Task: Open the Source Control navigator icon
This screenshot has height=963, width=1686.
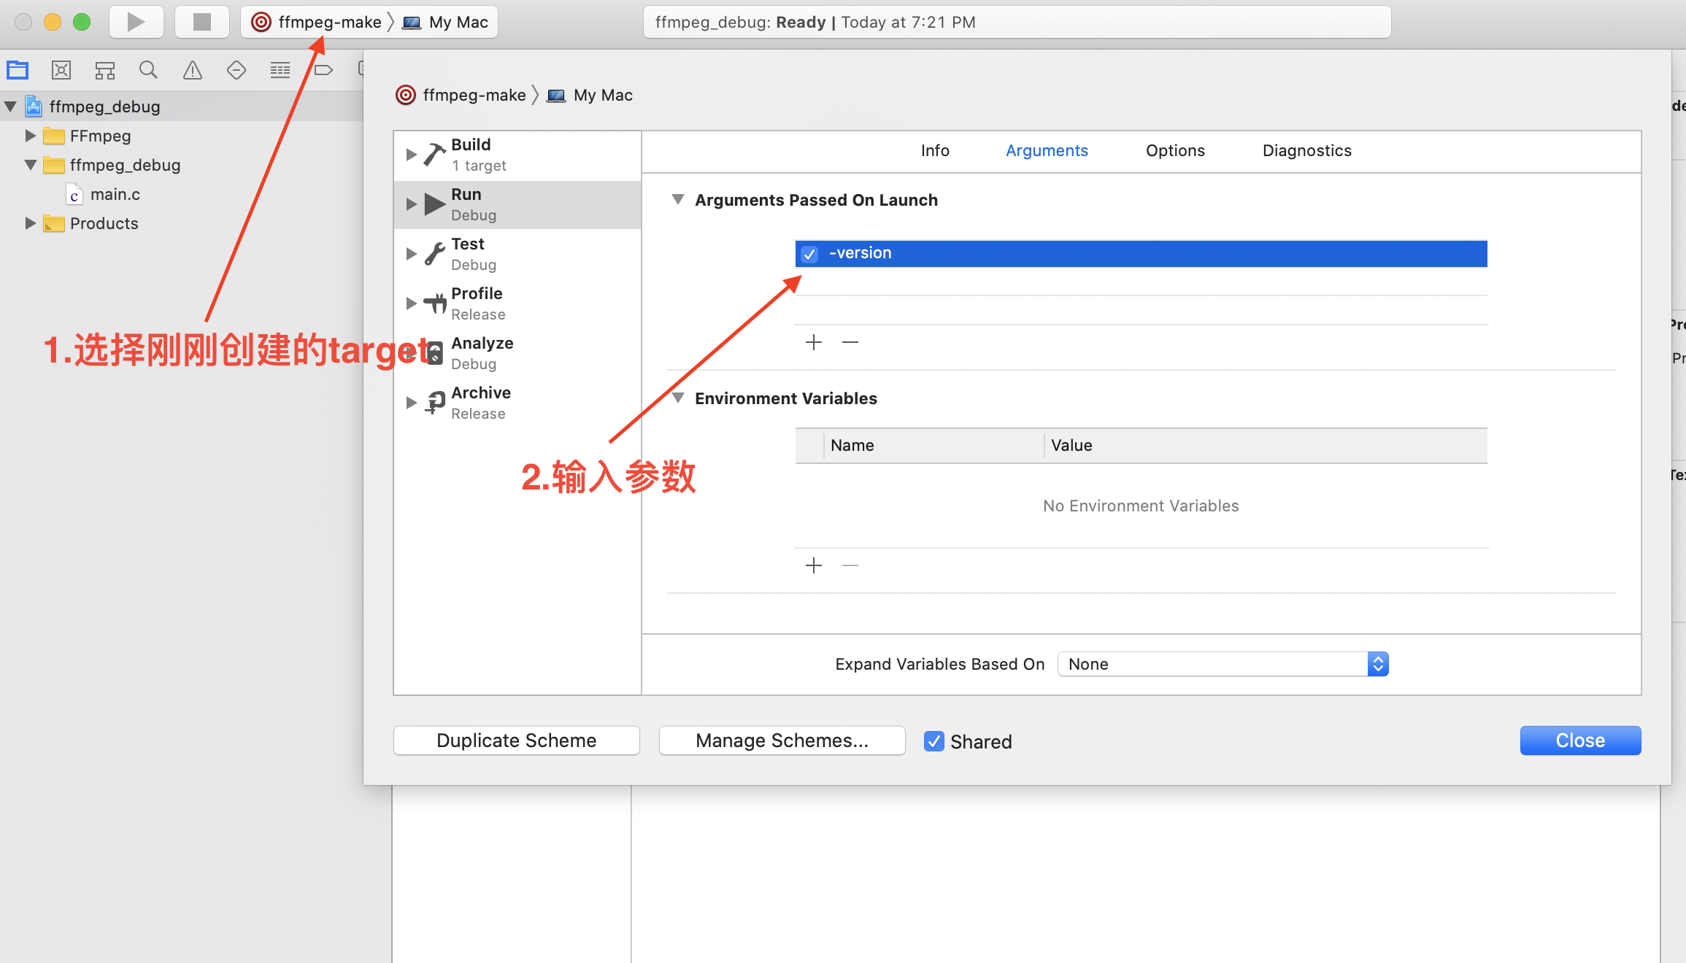Action: [61, 70]
